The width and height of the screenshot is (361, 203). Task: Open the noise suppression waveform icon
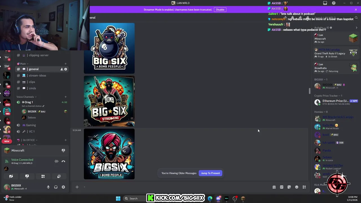[56, 161]
